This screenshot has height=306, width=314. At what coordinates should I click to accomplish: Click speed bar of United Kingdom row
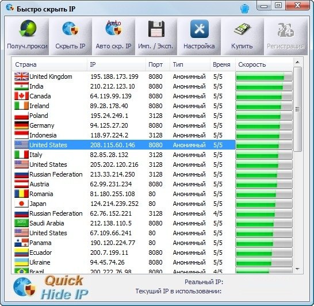(x=264, y=76)
